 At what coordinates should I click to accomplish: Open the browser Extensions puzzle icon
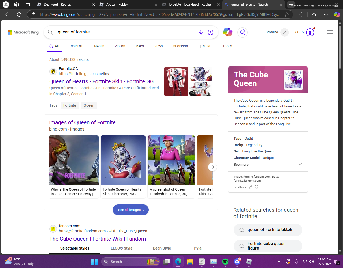301,14
